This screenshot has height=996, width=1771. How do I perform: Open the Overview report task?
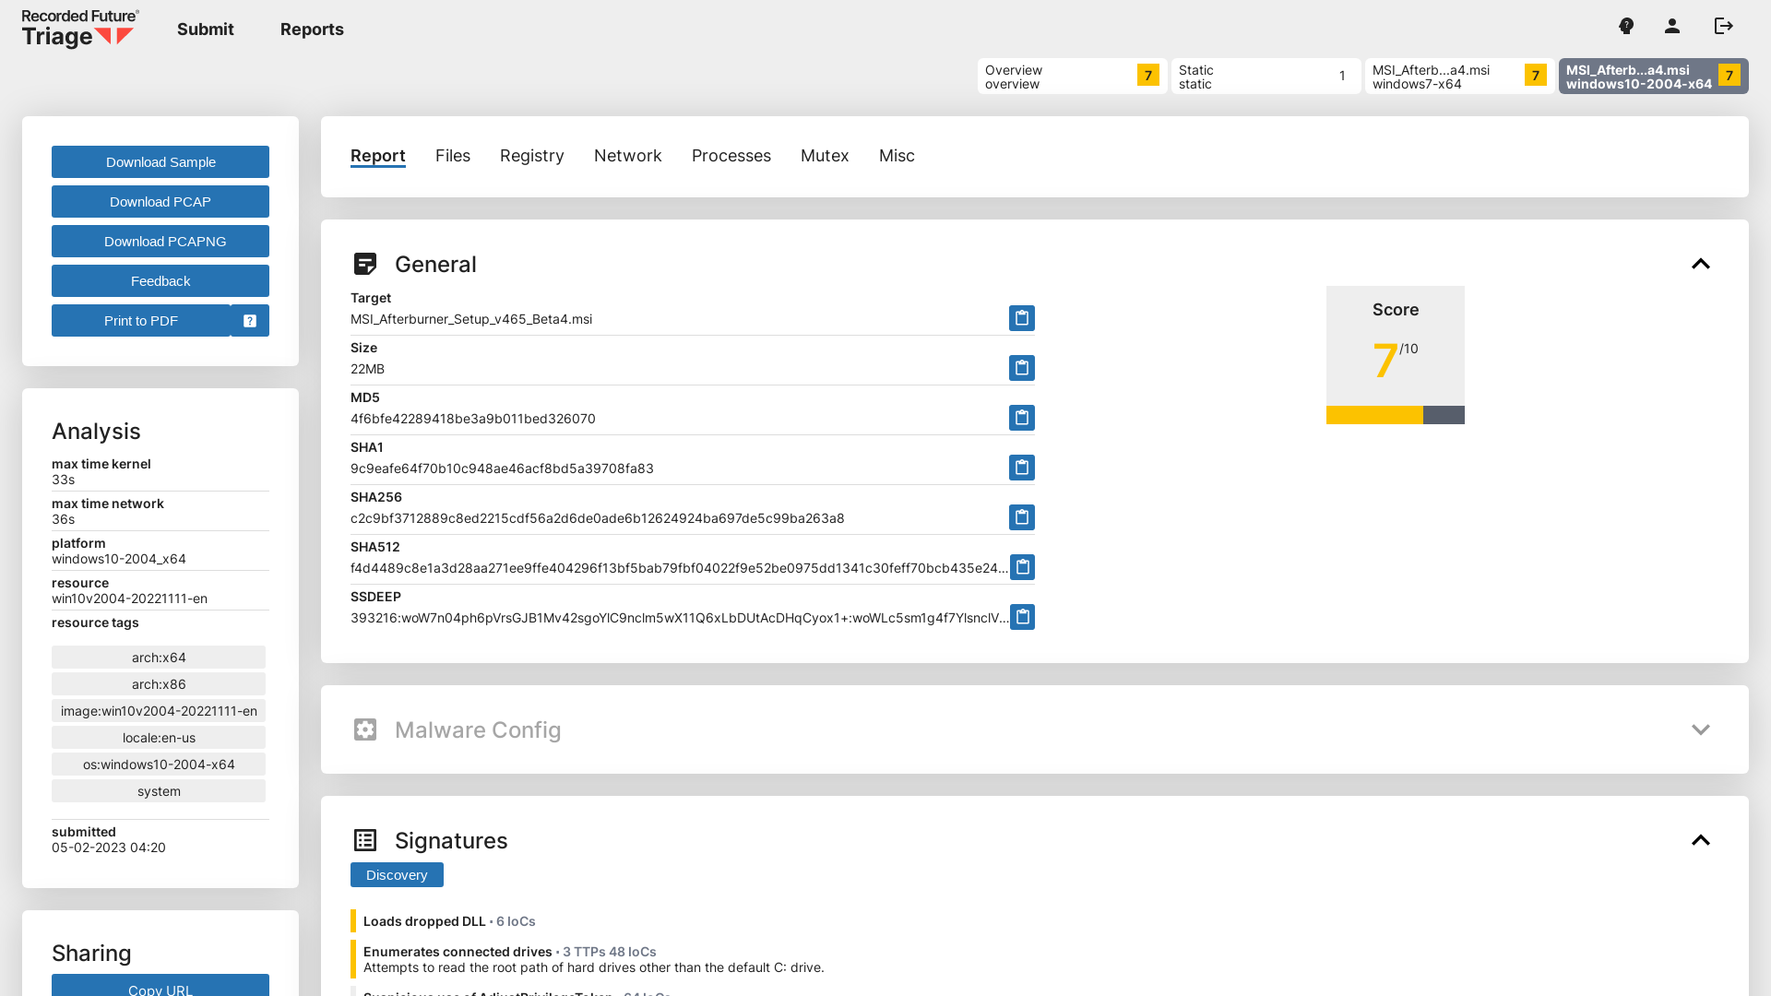coord(1072,77)
